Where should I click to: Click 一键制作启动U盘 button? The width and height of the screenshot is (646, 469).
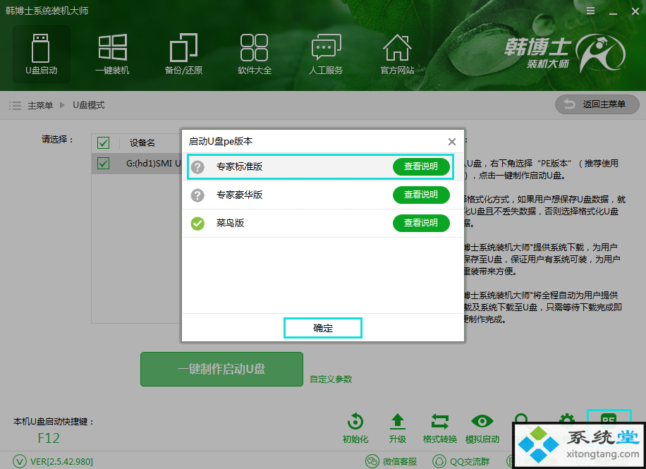point(221,369)
